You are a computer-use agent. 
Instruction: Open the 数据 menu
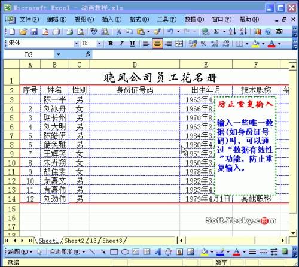click(x=194, y=19)
